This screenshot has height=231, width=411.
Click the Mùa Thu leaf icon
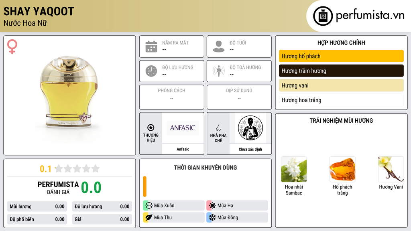(149, 217)
